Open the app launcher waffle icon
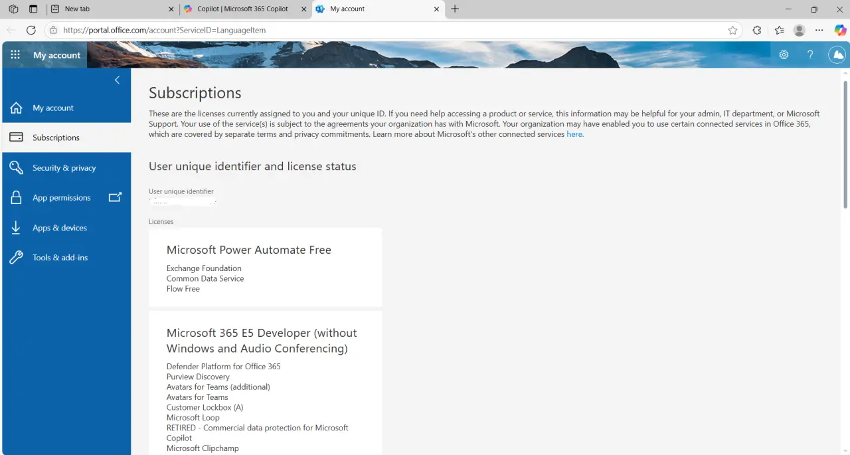 coord(15,55)
